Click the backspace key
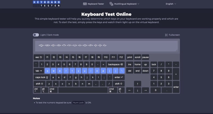Screen dimensions: 213x114 116,64
